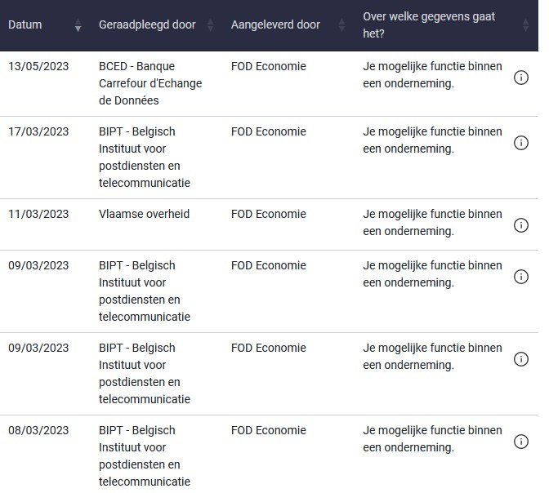
Task: Click info icon in Vlaamse overheid row
Action: pos(521,225)
